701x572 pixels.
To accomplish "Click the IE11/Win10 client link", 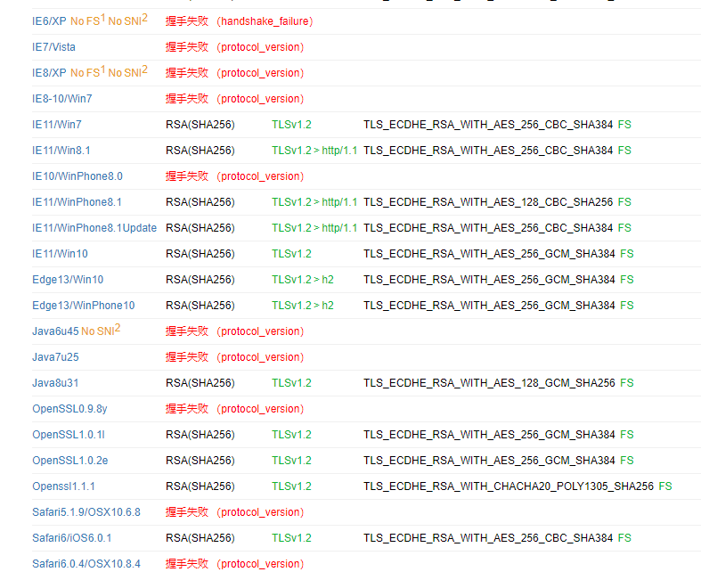I will [x=60, y=254].
